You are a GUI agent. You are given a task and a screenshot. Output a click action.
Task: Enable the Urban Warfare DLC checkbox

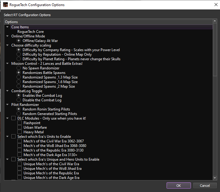coord(20,127)
